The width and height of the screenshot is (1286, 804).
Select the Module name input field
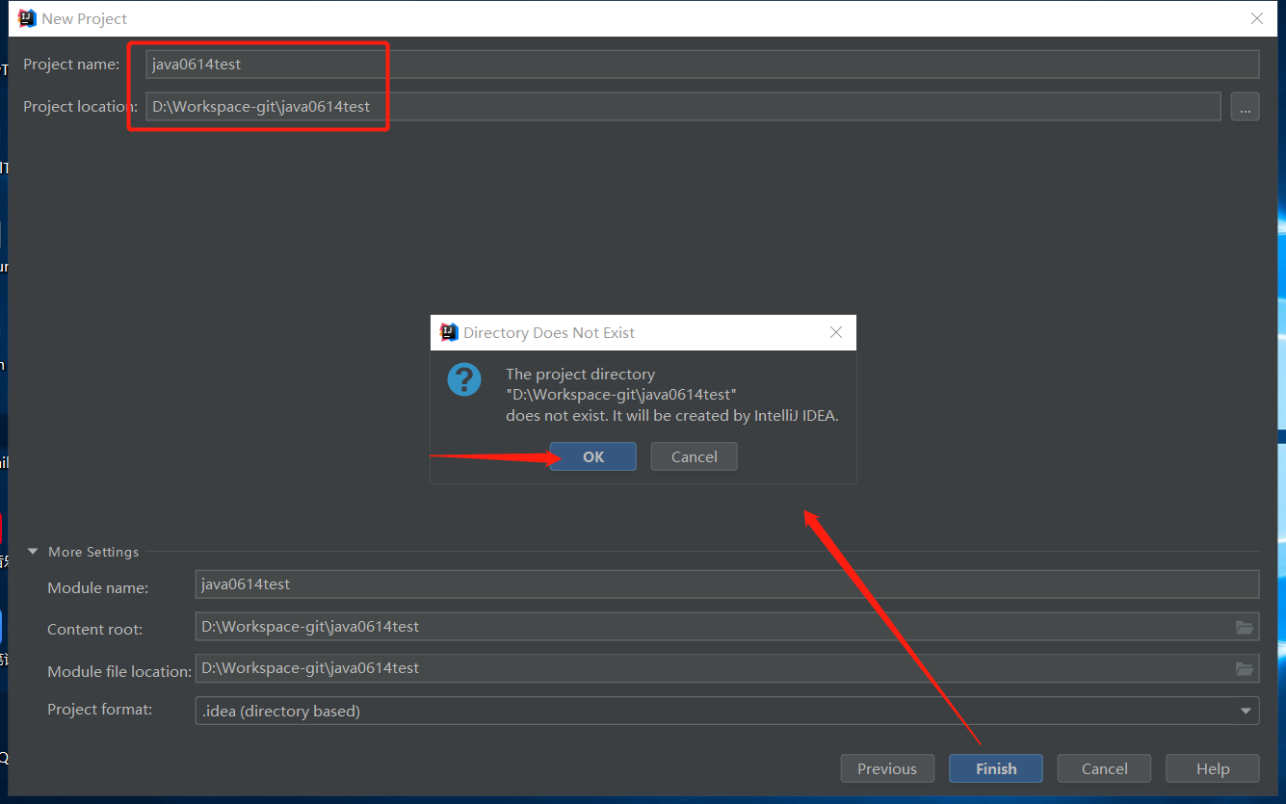726,584
